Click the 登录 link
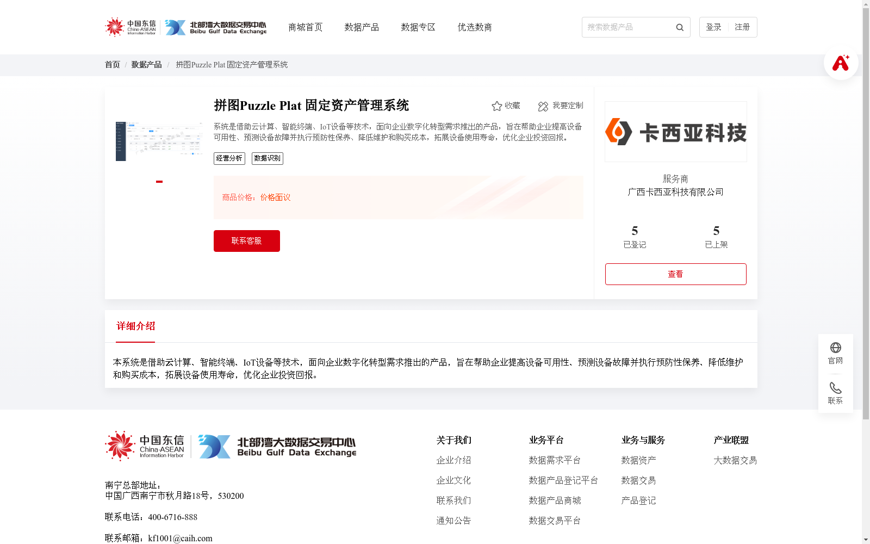Image resolution: width=870 pixels, height=544 pixels. tap(713, 27)
